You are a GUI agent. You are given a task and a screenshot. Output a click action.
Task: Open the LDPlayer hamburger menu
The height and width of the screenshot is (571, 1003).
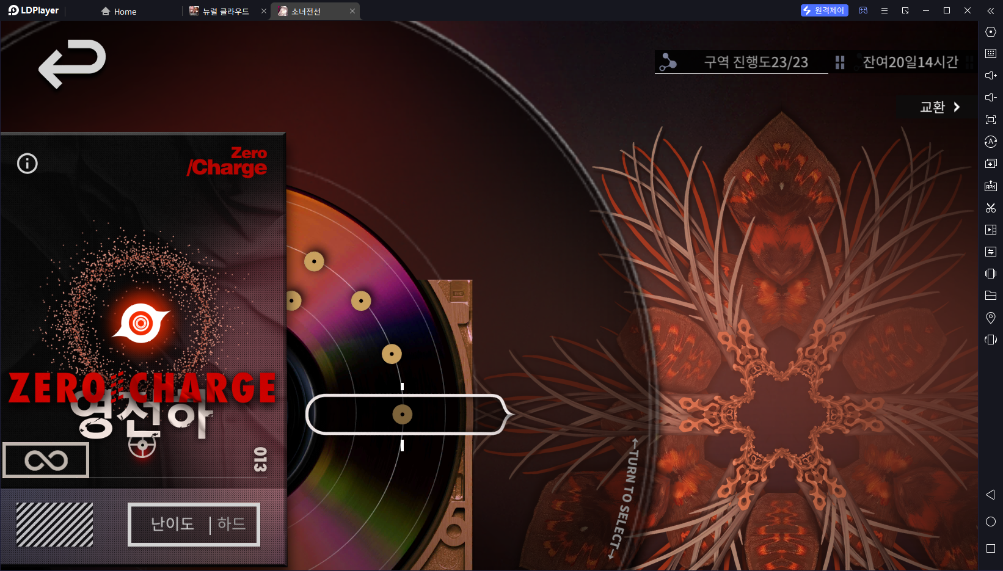click(x=884, y=10)
